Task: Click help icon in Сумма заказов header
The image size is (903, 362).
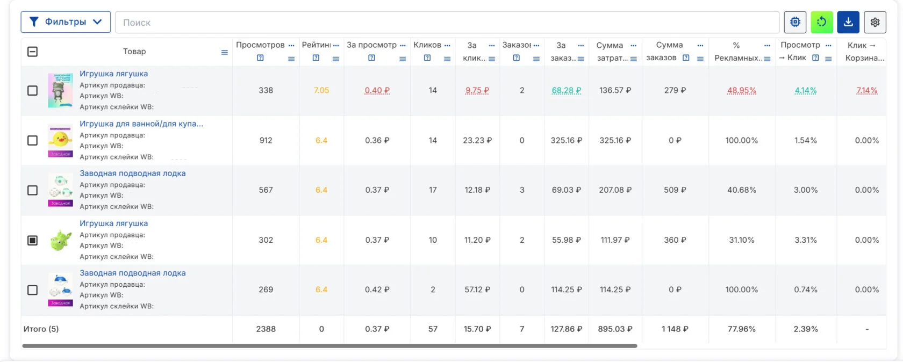Action: point(686,58)
